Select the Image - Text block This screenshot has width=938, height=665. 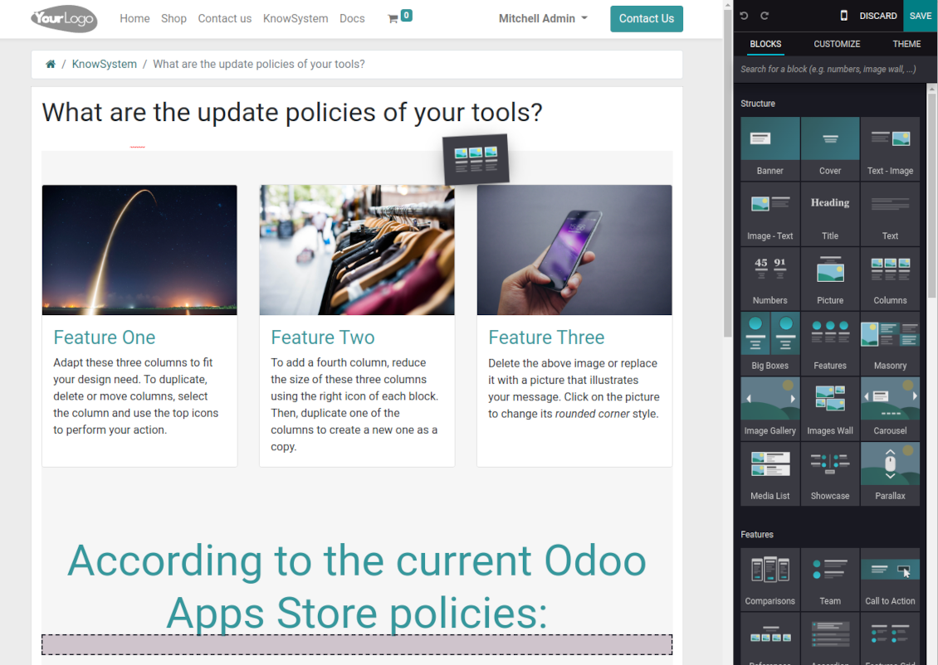(x=769, y=213)
